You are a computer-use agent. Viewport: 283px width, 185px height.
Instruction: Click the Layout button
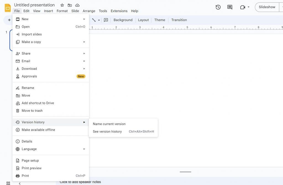143,20
